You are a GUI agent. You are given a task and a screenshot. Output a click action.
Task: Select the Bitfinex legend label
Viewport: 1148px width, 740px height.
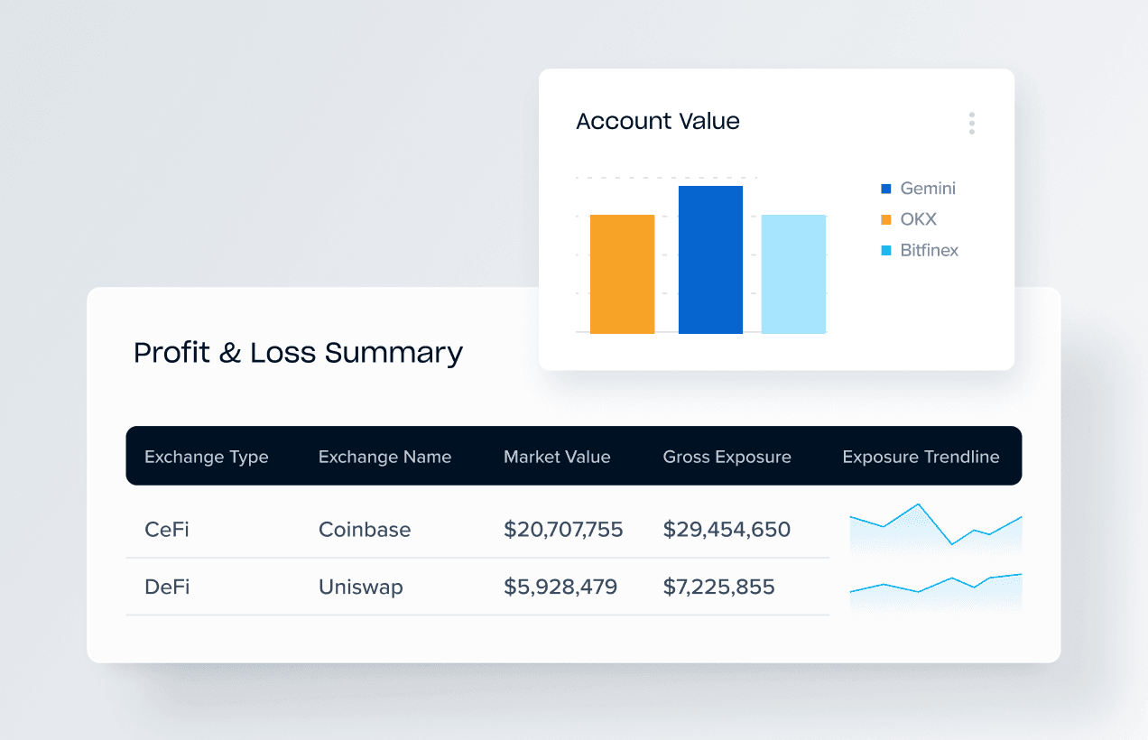[x=929, y=250]
